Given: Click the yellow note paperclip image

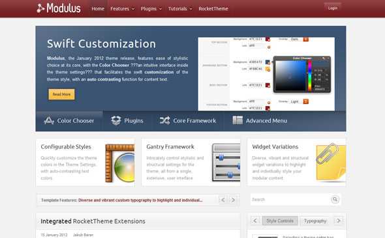Looking at the screenshot, I should pyautogui.click(x=331, y=163).
